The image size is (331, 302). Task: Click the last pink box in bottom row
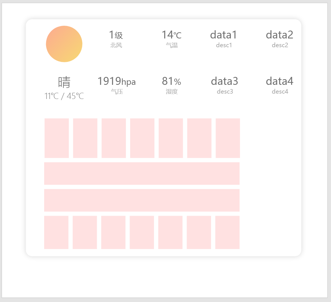pyautogui.click(x=227, y=232)
